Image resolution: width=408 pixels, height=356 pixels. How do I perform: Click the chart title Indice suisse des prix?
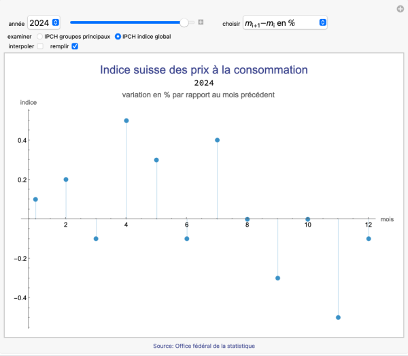(x=204, y=69)
